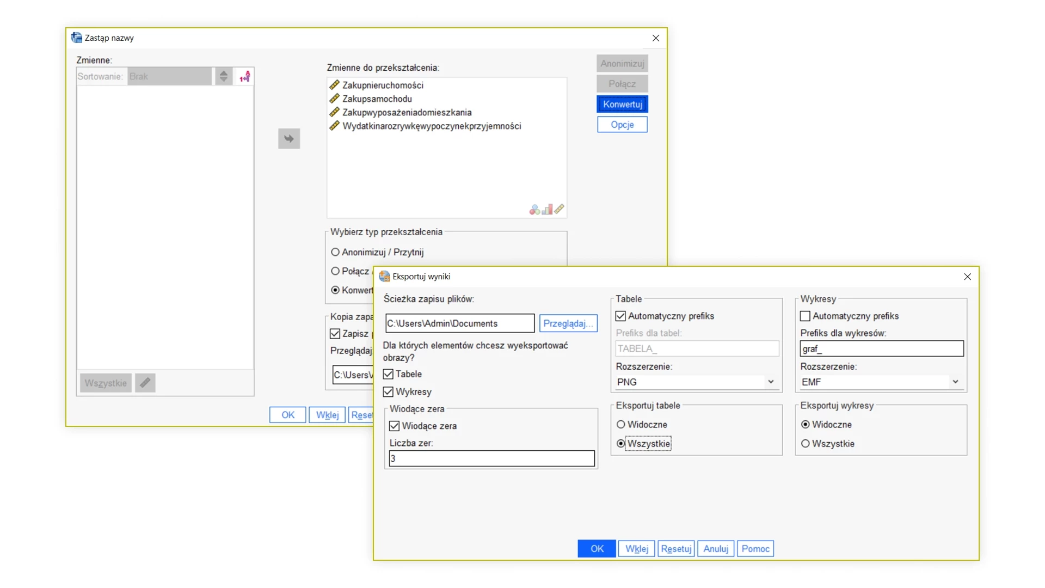1045x588 pixels.
Task: Click the Eksportuj wyniki dialog icon
Action: [384, 277]
